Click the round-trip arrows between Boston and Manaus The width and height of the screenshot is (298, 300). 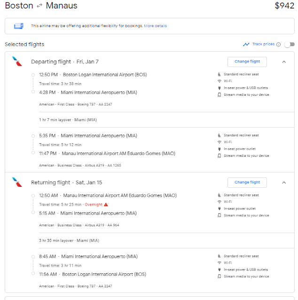pos(39,6)
